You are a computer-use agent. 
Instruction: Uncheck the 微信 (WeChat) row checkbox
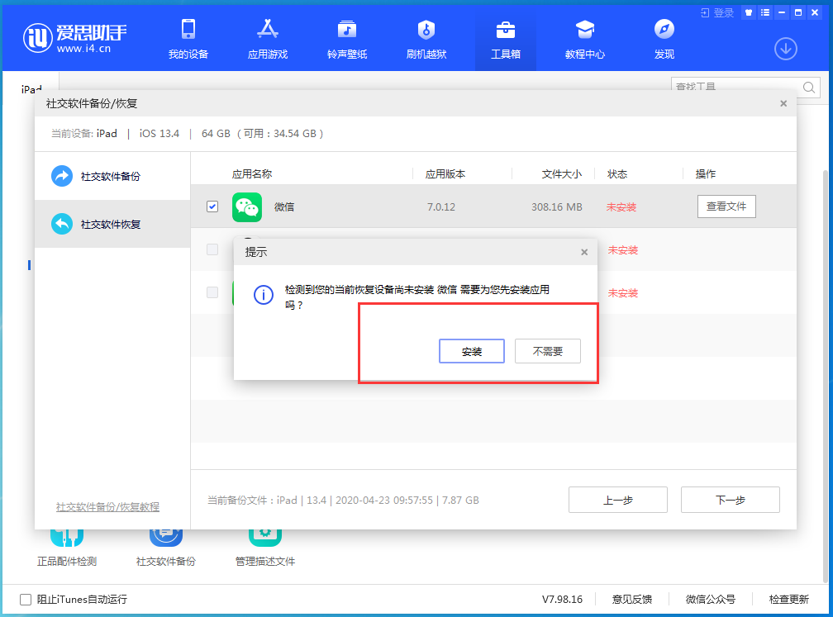coord(212,206)
